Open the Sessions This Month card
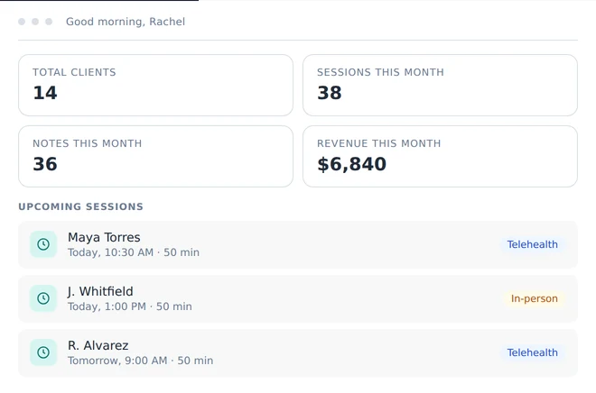This screenshot has height=393, width=596. click(x=440, y=86)
